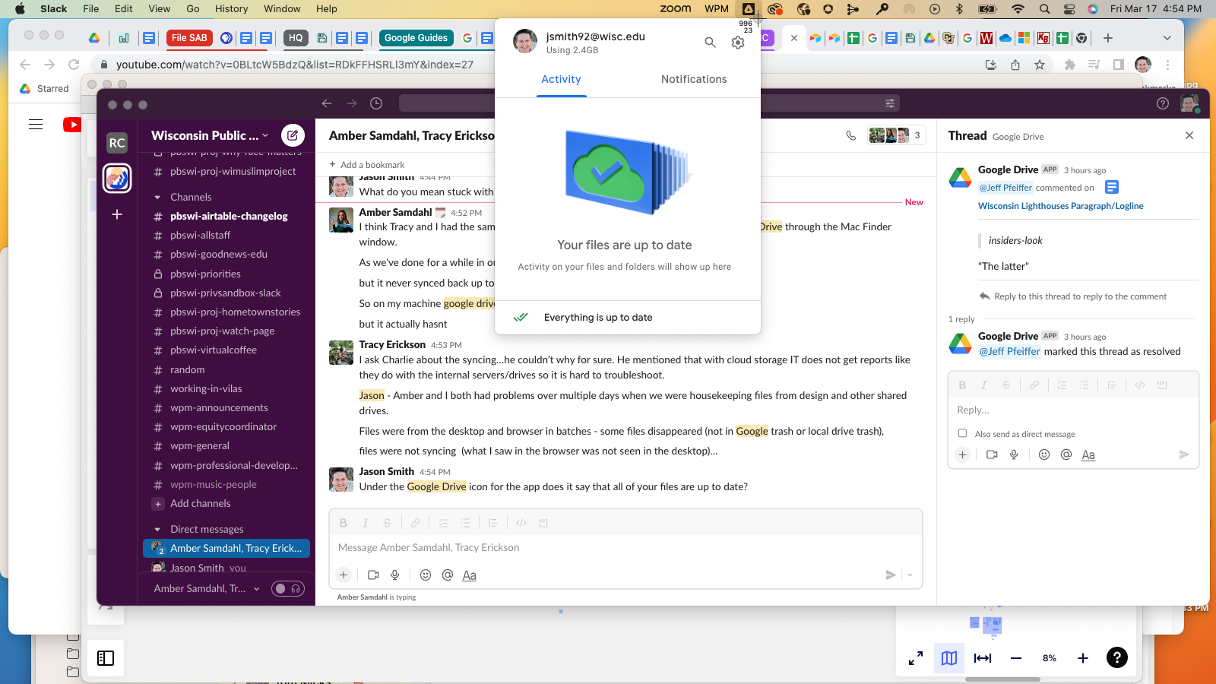Insert link in main message composer

click(x=415, y=523)
